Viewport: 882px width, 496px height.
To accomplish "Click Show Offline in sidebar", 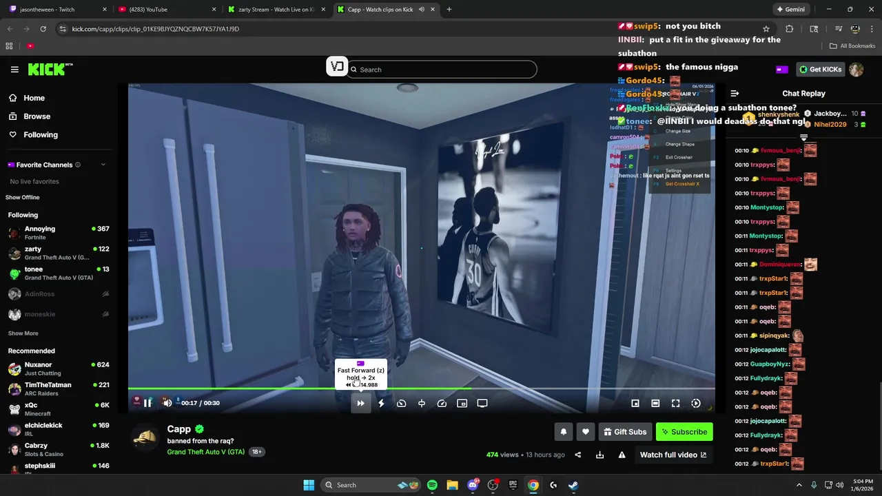I will pyautogui.click(x=23, y=198).
